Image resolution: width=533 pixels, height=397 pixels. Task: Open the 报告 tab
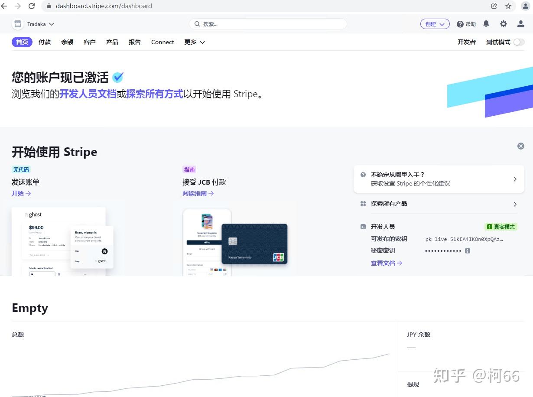[135, 42]
